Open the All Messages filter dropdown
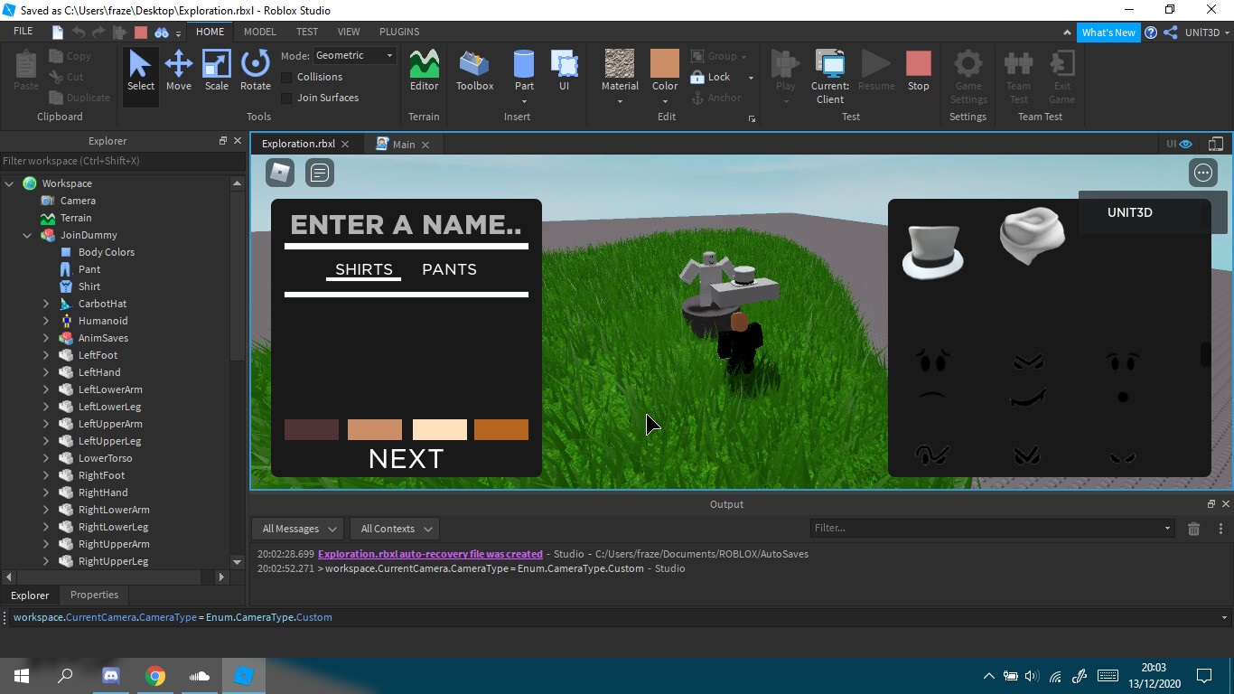1234x694 pixels. [296, 529]
